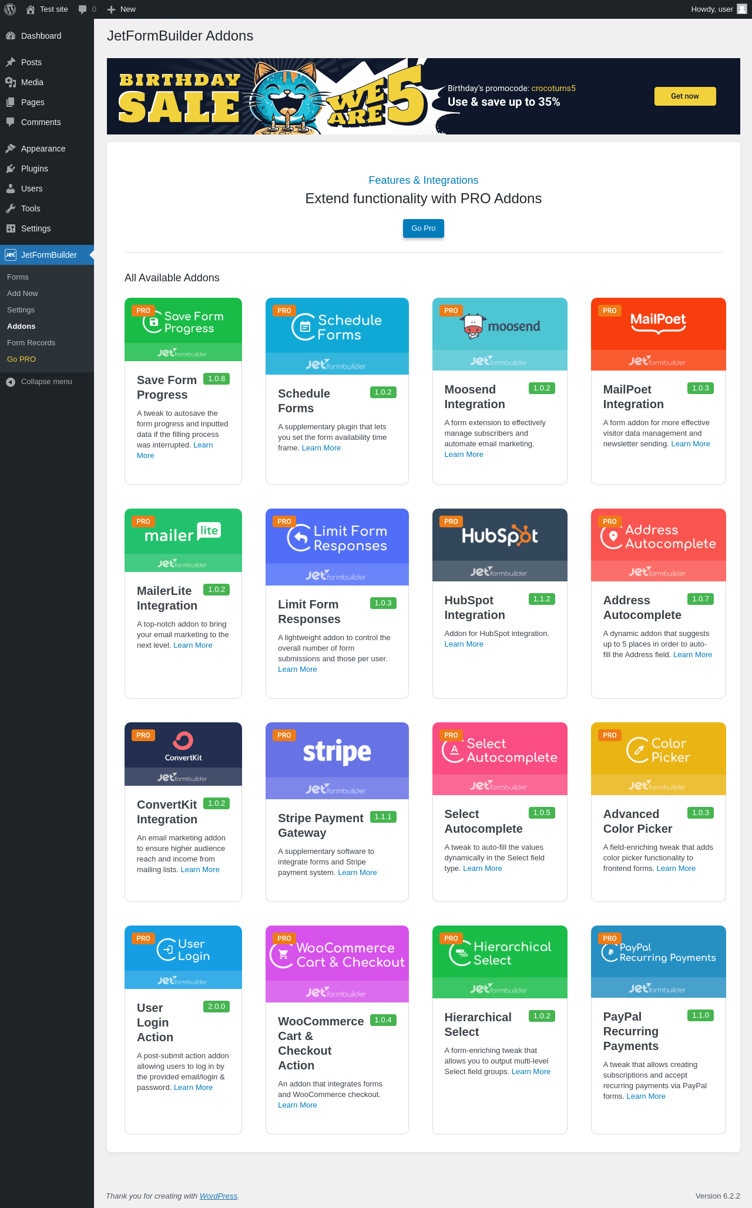This screenshot has height=1208, width=752.
Task: Click the stripe addon banner
Action: (x=337, y=761)
